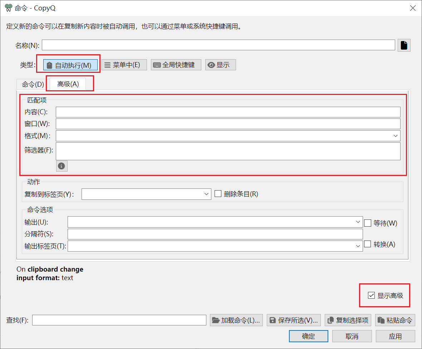This screenshot has width=422, height=349.
Task: Click the CopyQ scissors app icon in title bar
Action: pyautogui.click(x=9, y=8)
